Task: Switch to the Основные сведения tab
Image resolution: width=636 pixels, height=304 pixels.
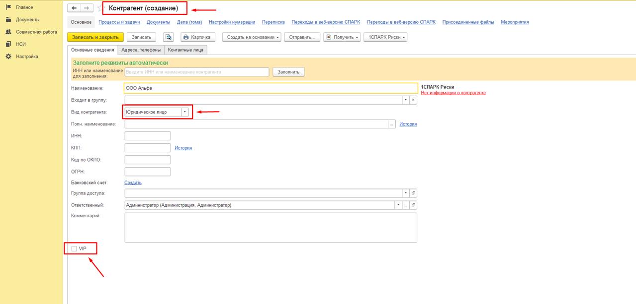Action: 92,50
